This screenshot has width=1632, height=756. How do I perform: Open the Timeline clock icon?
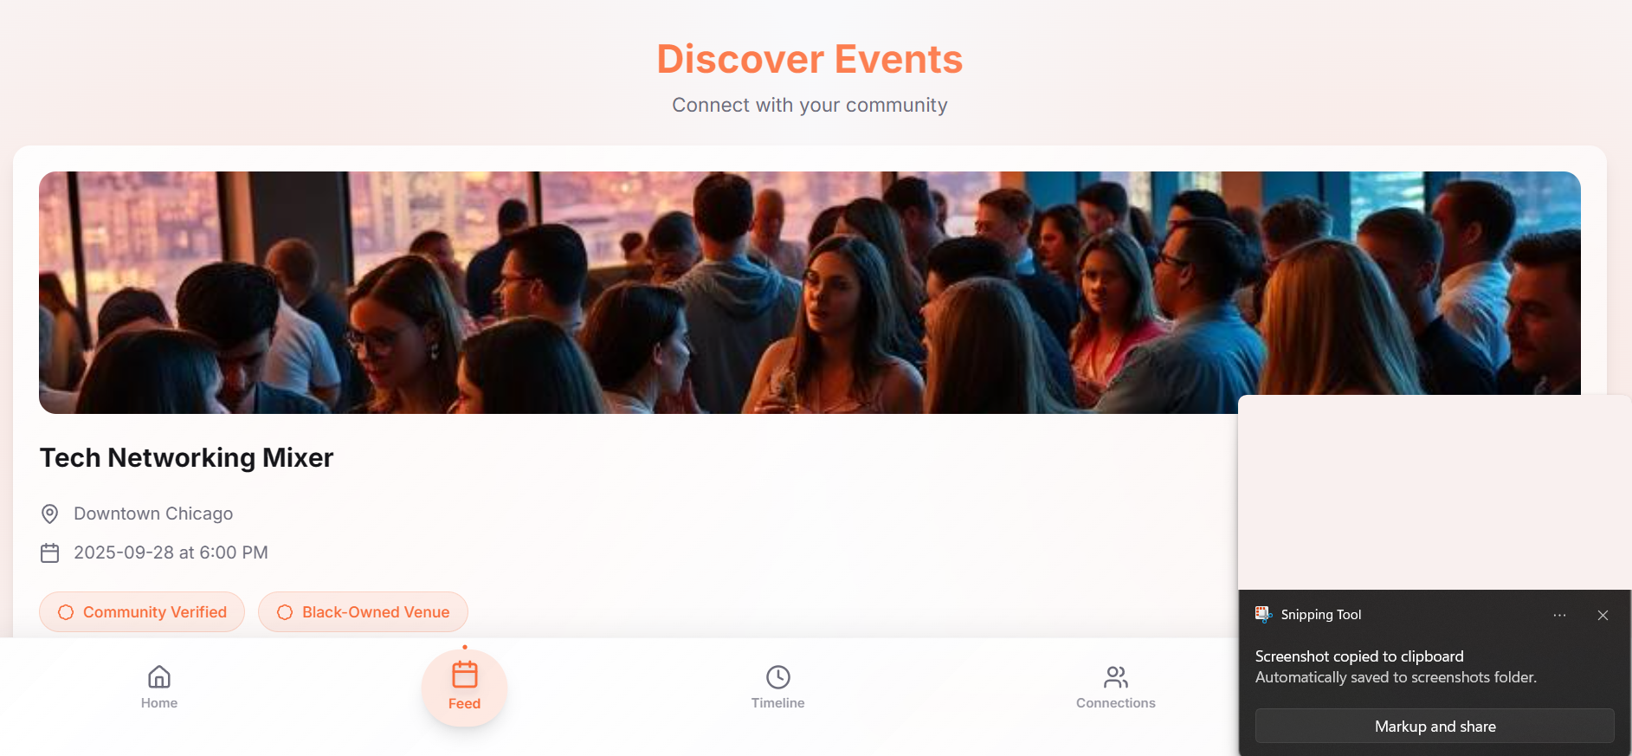778,676
